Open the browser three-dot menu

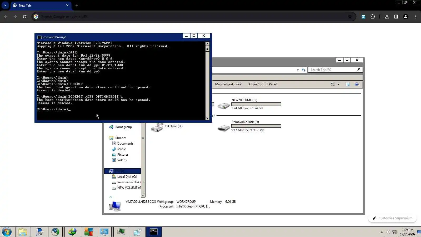click(415, 17)
